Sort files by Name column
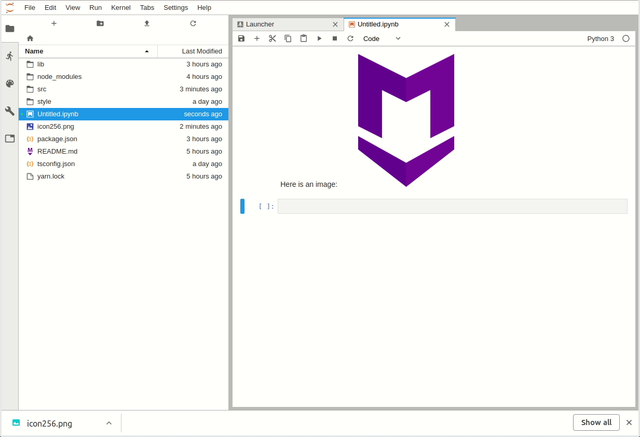Screen dimensions: 640x437 [x=88, y=51]
